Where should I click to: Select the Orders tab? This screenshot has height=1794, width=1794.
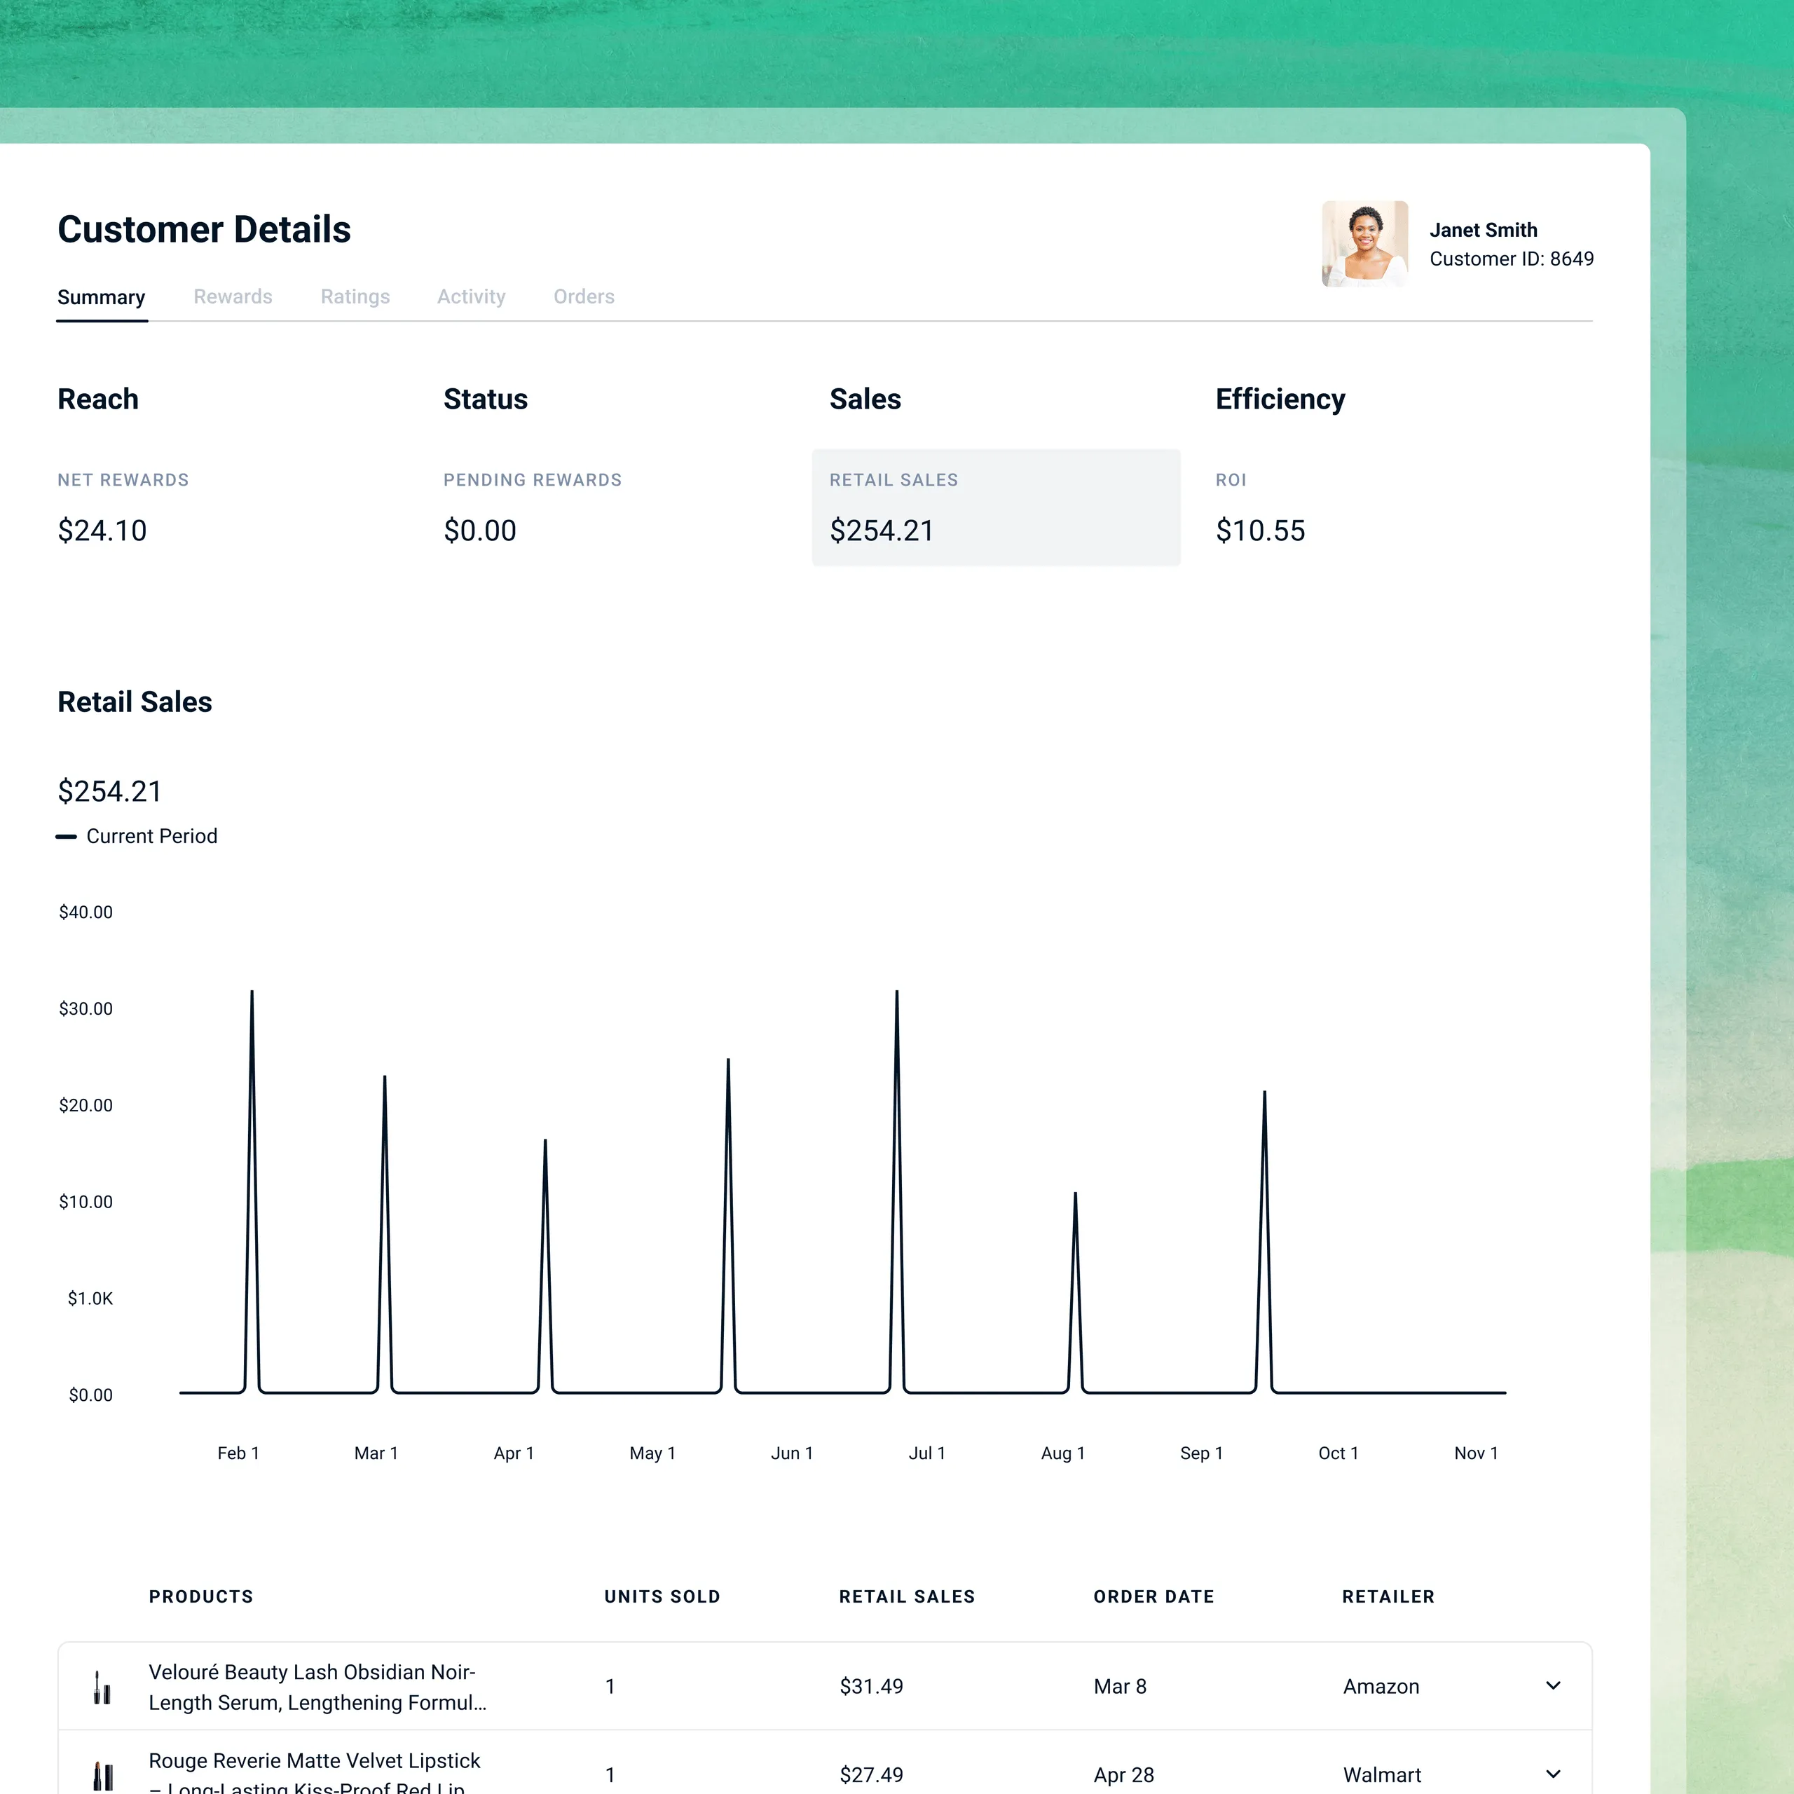(x=583, y=296)
